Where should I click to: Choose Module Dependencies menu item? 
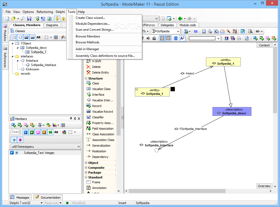coord(93,24)
